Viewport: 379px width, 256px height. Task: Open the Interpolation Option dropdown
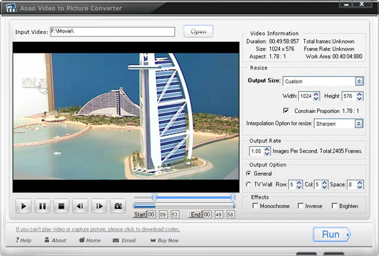359,124
